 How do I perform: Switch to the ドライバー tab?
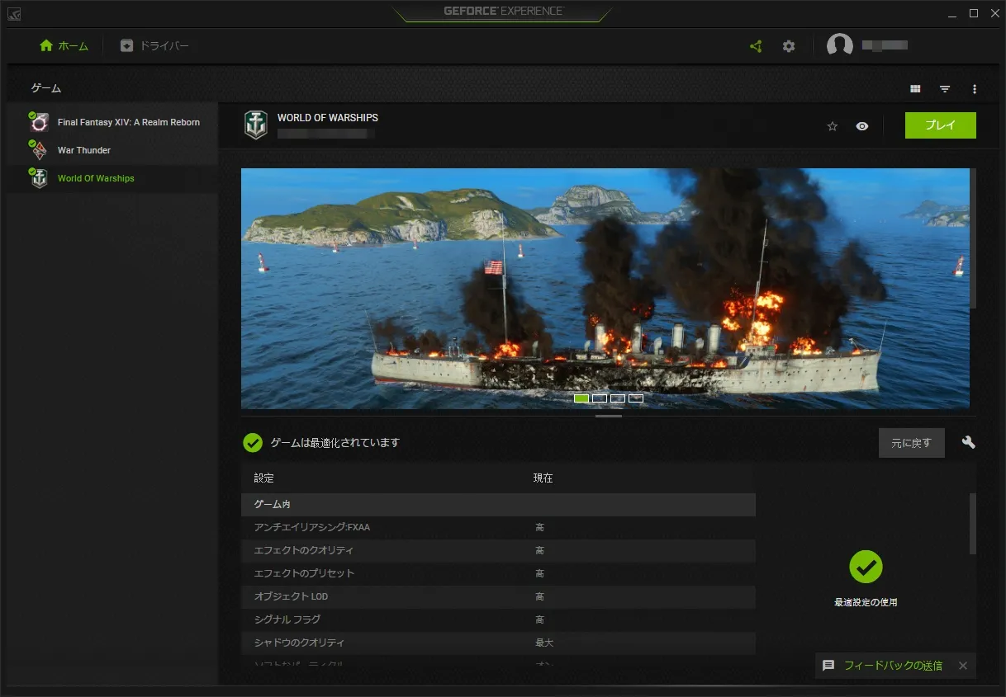coord(154,46)
